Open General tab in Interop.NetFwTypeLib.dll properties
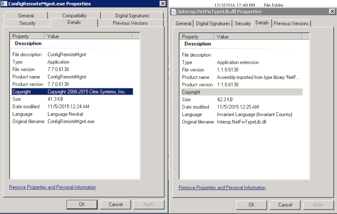The width and height of the screenshot is (337, 214). point(183,23)
